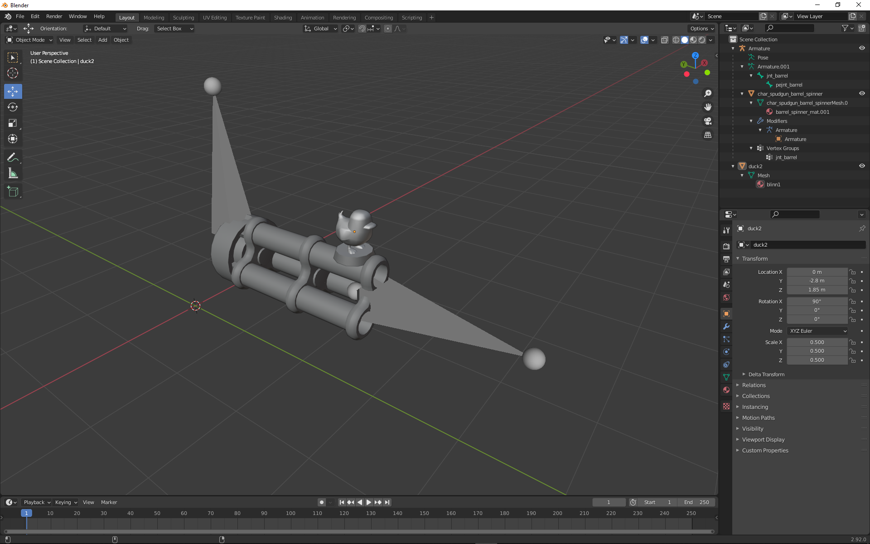The image size is (870, 544).
Task: Click the Location Z 1.85 m field
Action: coord(817,290)
